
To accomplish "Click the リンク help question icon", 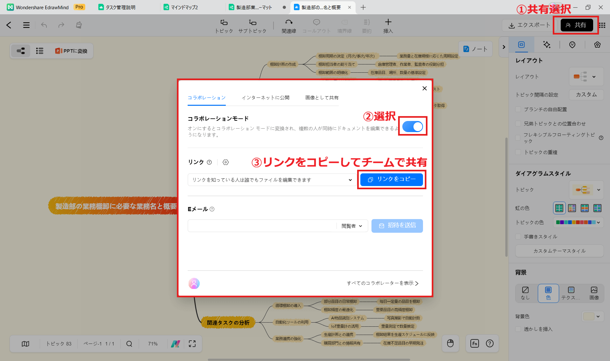I will tap(209, 162).
